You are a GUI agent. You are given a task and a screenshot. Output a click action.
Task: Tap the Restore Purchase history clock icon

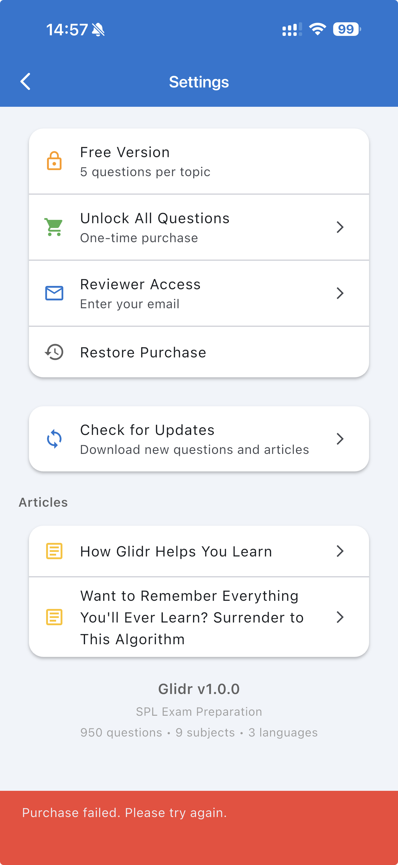click(x=54, y=352)
